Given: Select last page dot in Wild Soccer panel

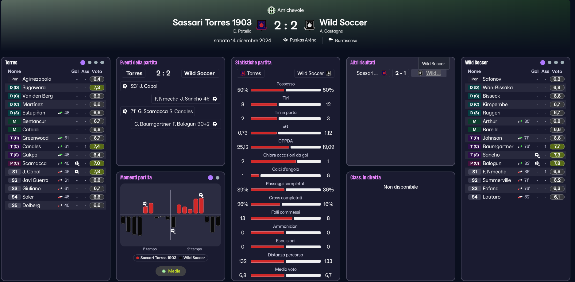Looking at the screenshot, I should pos(562,63).
